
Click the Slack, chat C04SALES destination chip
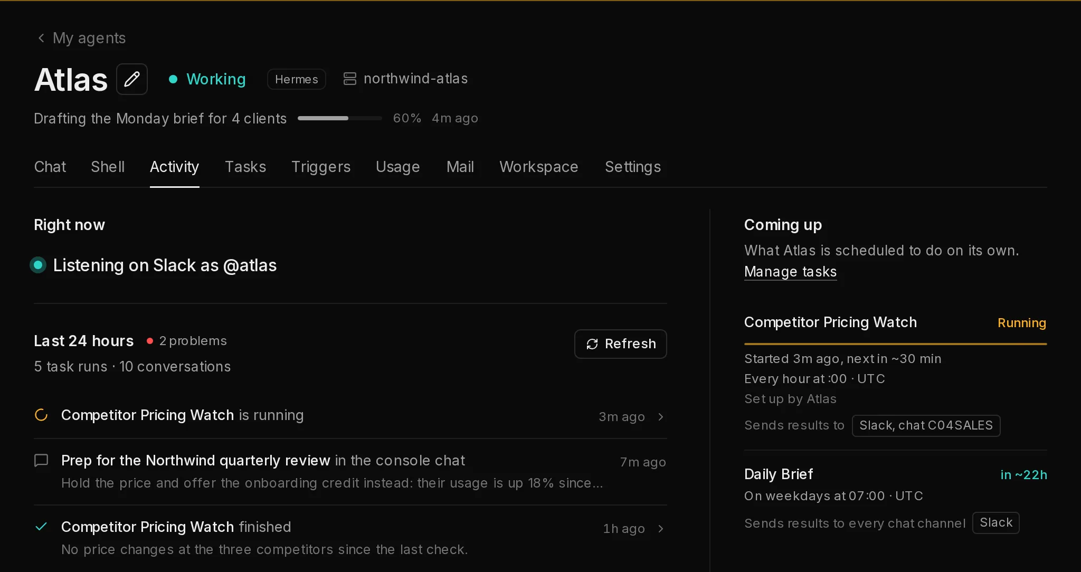926,425
